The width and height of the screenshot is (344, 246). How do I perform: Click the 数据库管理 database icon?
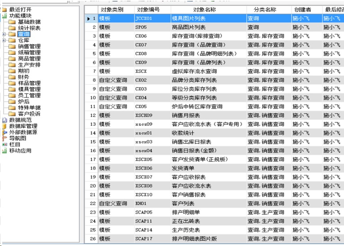(x=4, y=127)
